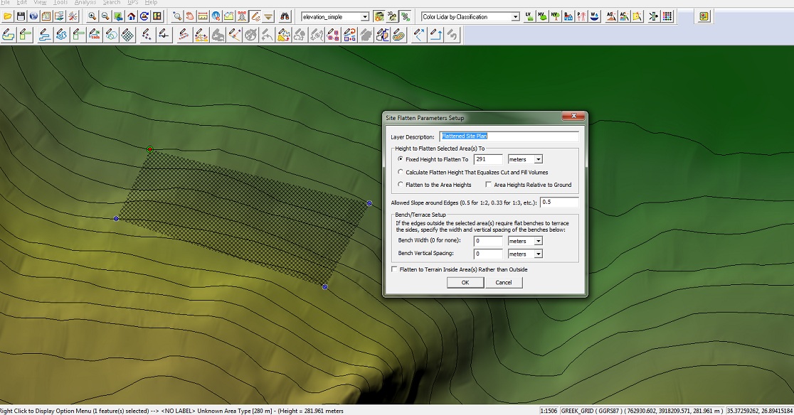Click the binoculars search icon
The width and height of the screenshot is (794, 415).
(285, 16)
